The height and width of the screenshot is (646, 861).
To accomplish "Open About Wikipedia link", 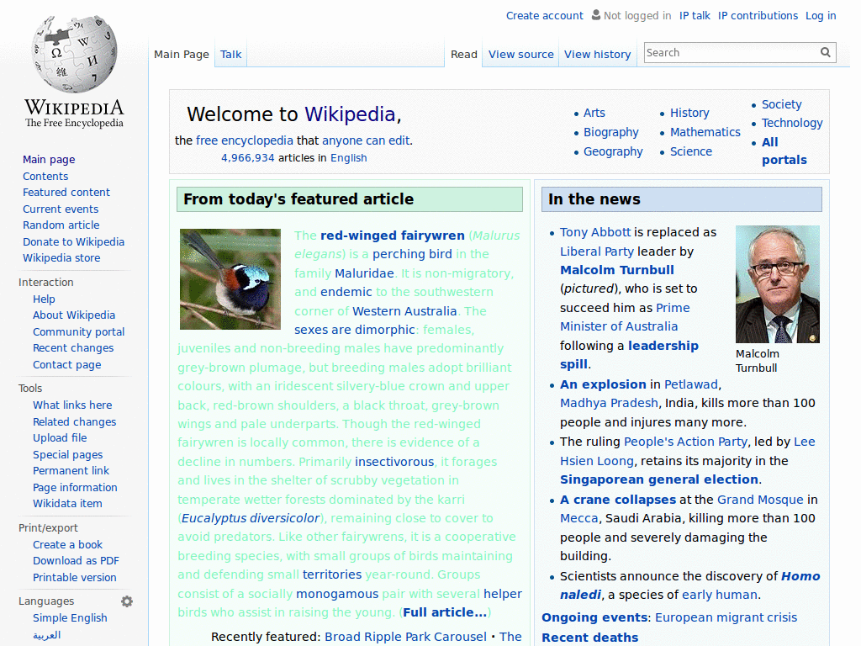I will click(x=74, y=315).
